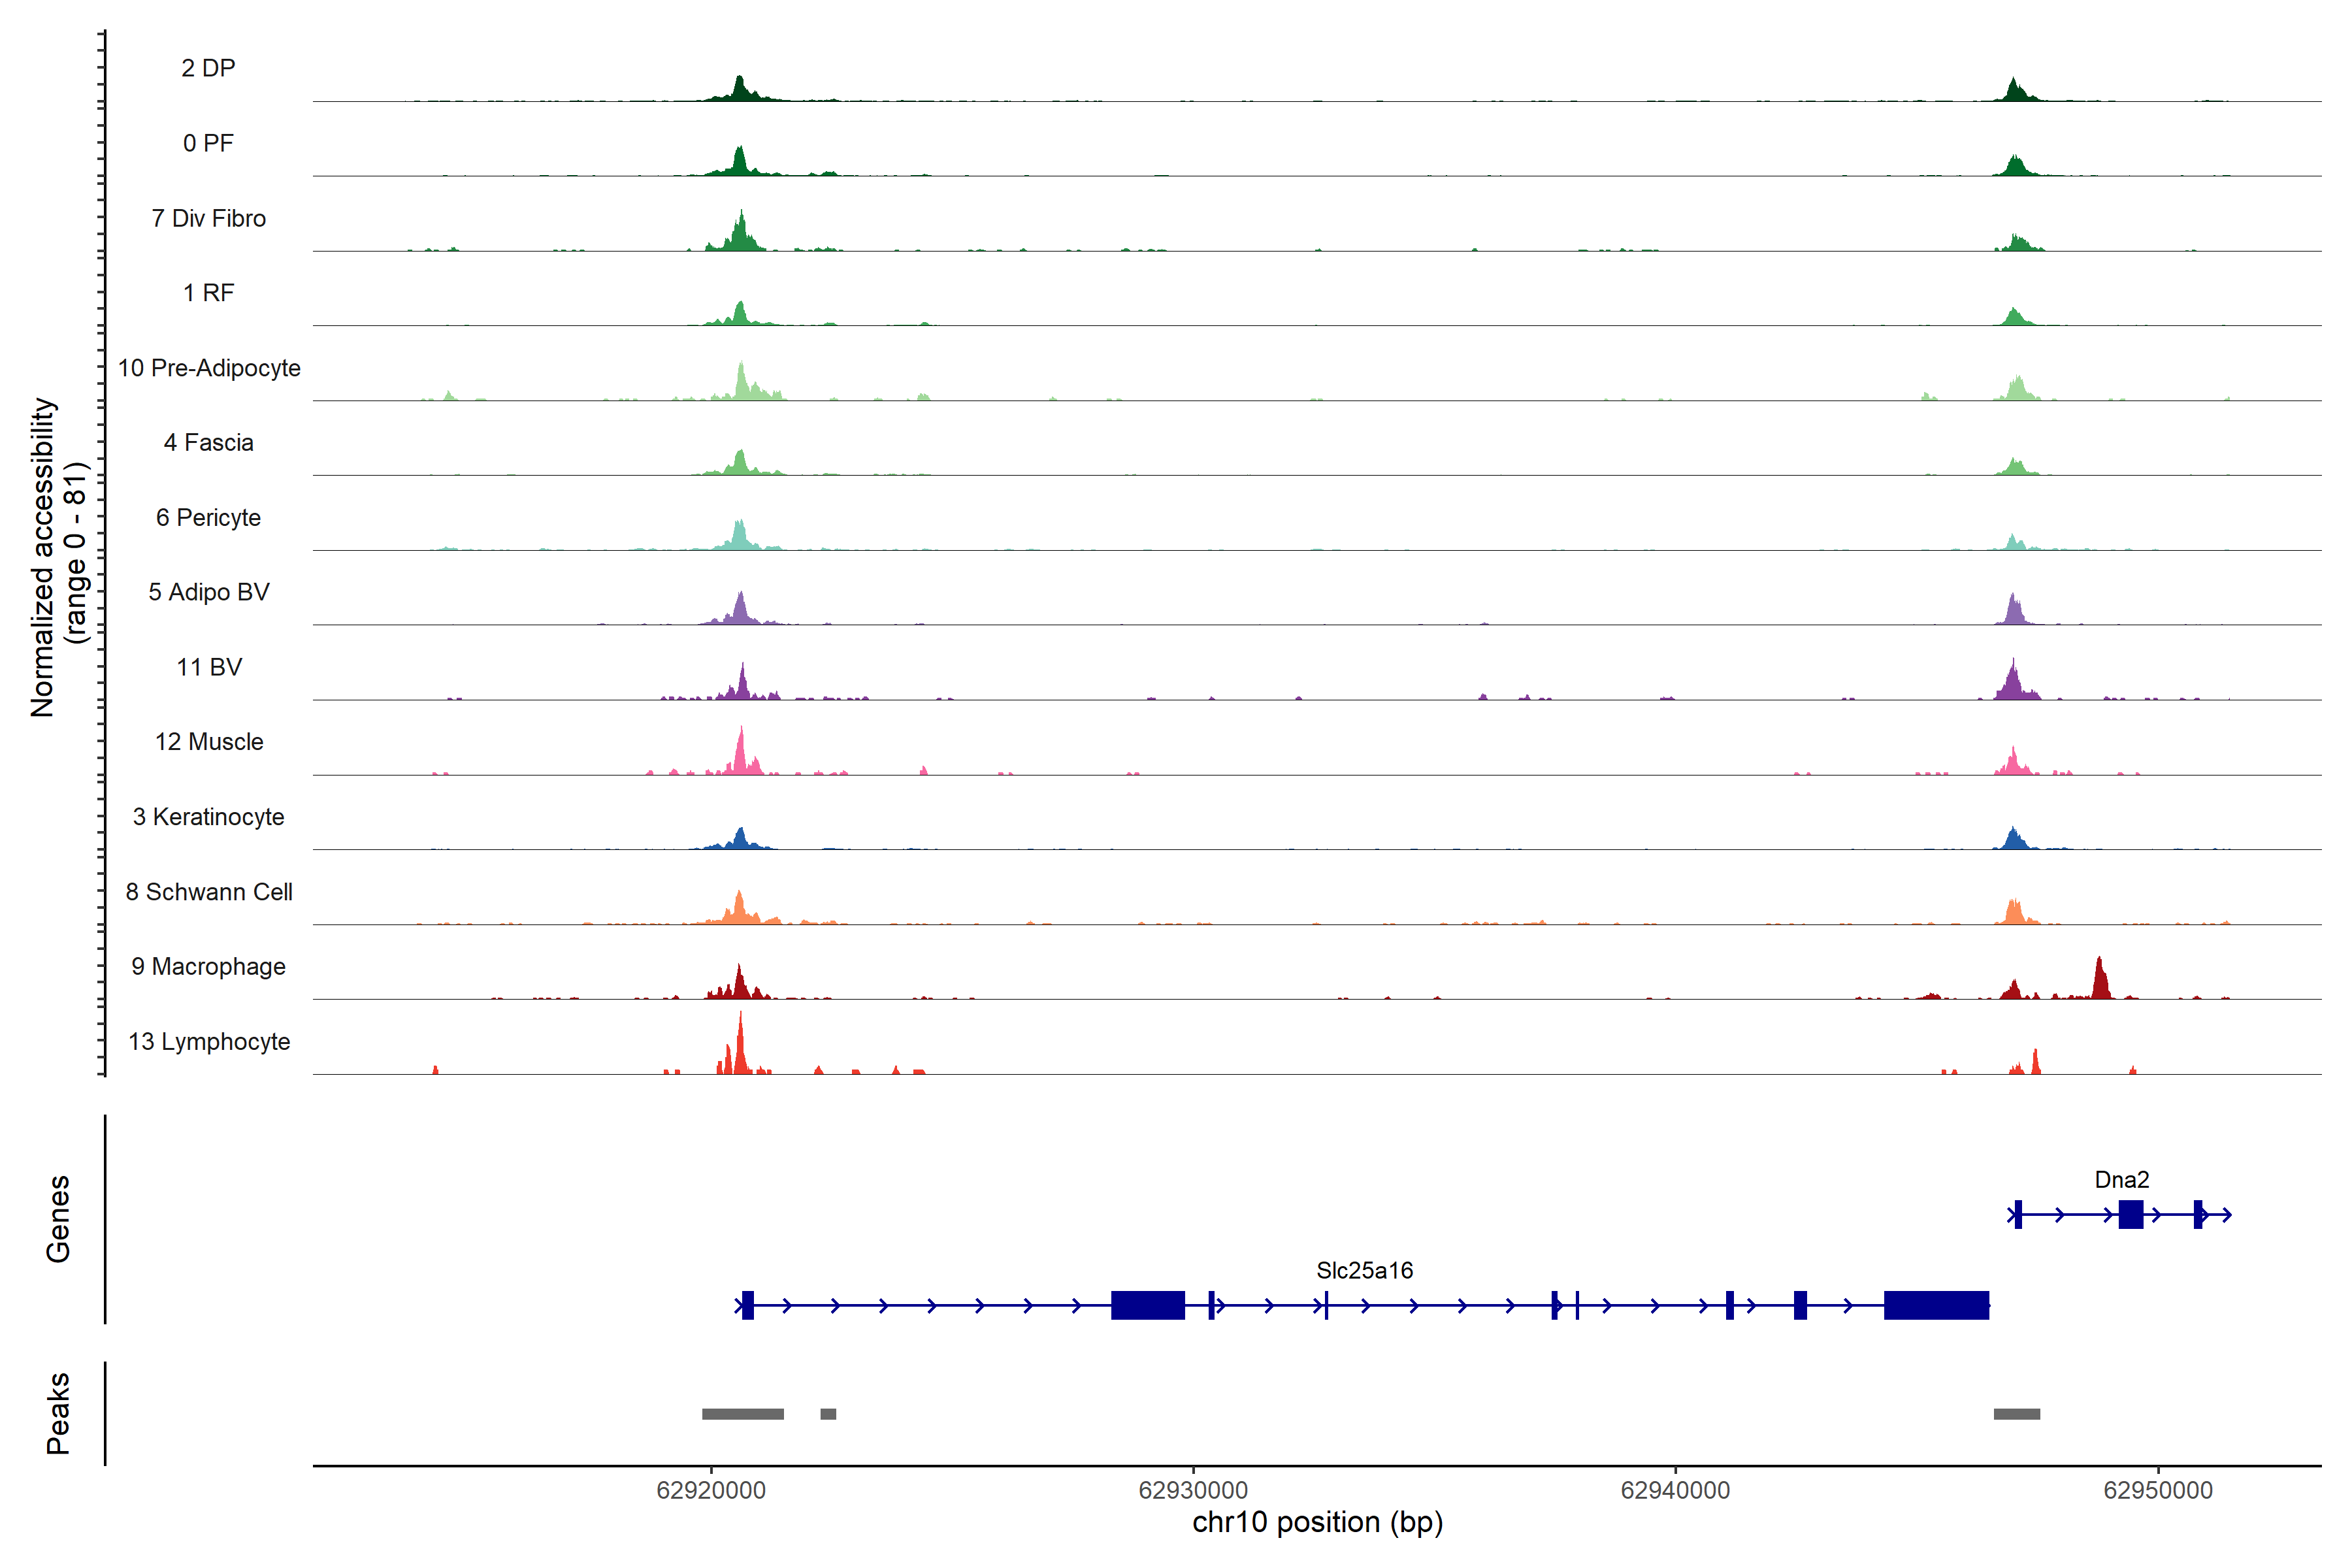Click the 62950000 axis tick label
The width and height of the screenshot is (2352, 1568).
coord(2158,1490)
